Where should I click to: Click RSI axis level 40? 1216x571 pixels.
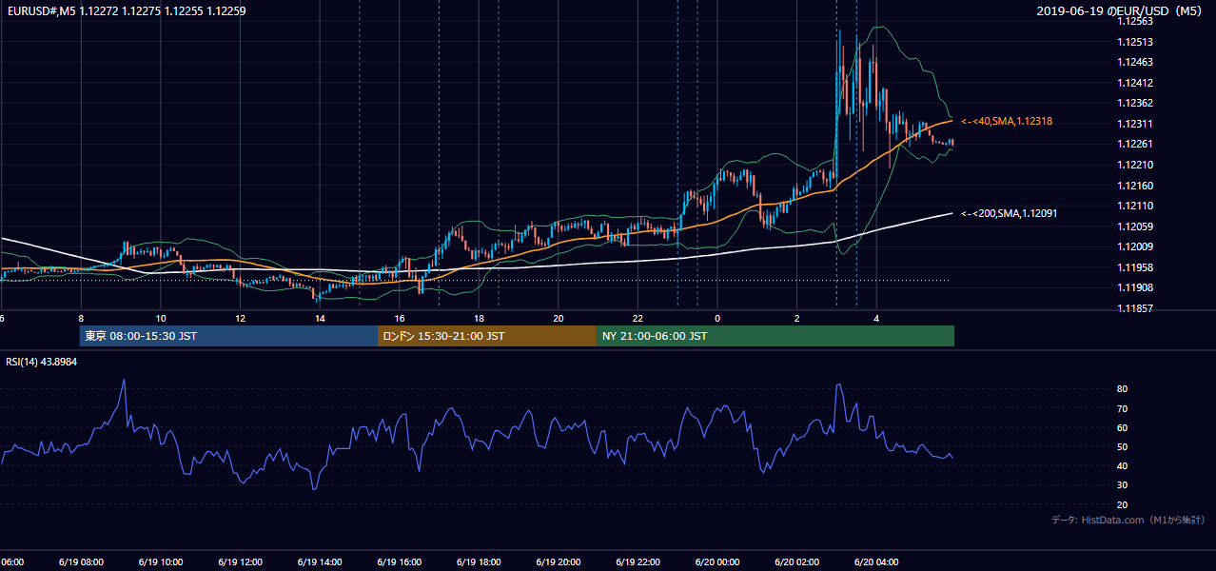pos(1123,465)
